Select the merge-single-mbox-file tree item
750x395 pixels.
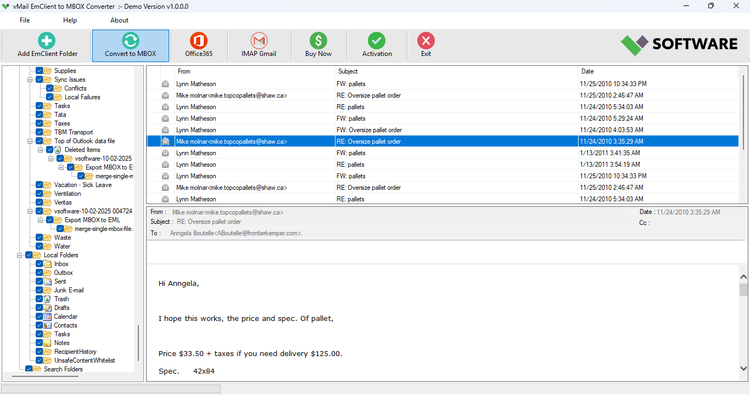(x=104, y=229)
